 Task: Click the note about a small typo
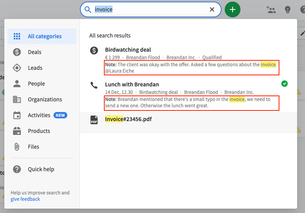pos(192,103)
